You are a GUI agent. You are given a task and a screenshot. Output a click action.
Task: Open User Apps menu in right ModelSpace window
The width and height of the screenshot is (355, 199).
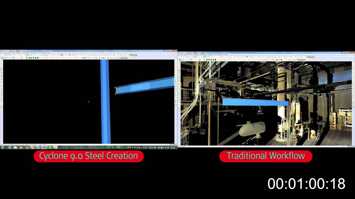(x=221, y=54)
